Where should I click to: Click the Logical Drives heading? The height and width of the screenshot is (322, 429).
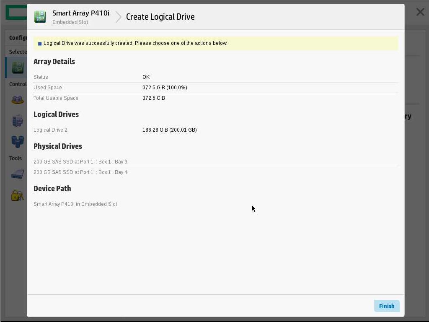[56, 114]
